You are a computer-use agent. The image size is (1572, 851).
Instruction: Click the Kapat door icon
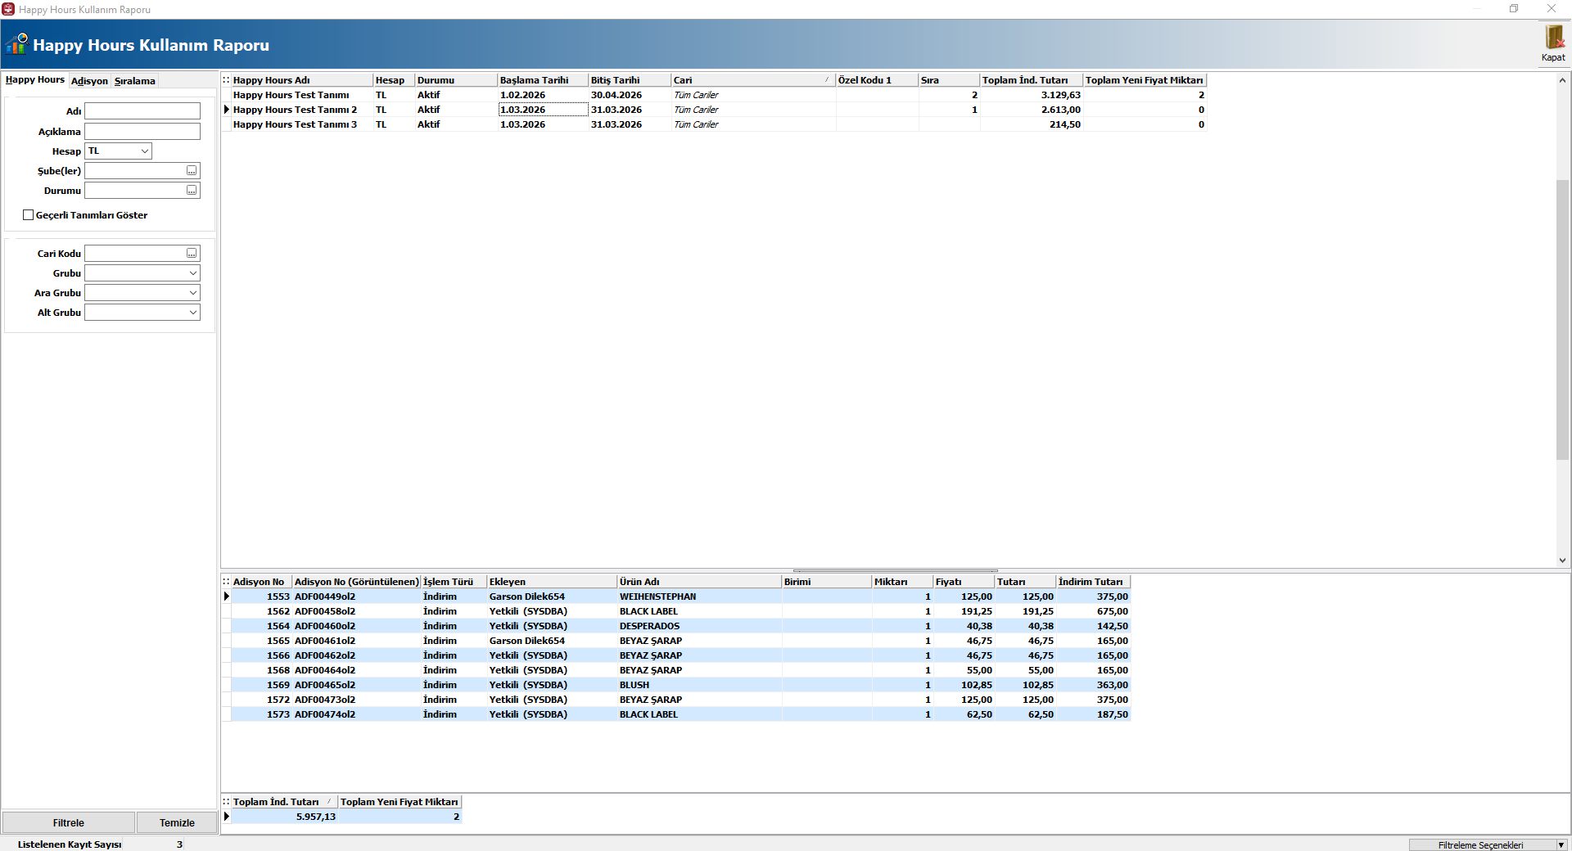[x=1553, y=38]
